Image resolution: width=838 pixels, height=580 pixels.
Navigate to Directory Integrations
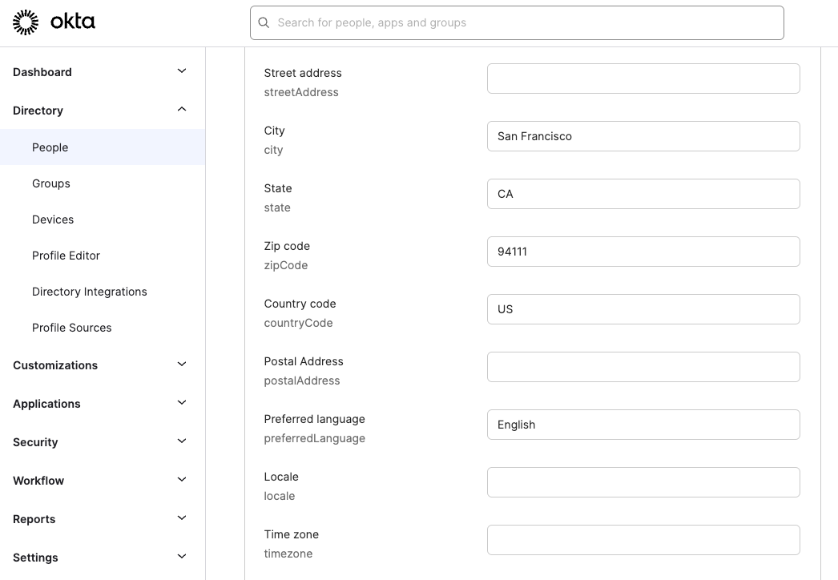pos(90,292)
